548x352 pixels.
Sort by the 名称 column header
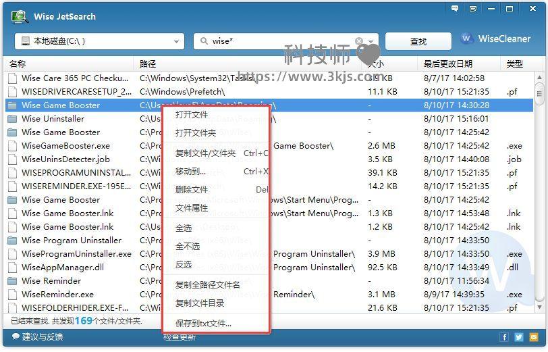pyautogui.click(x=70, y=64)
